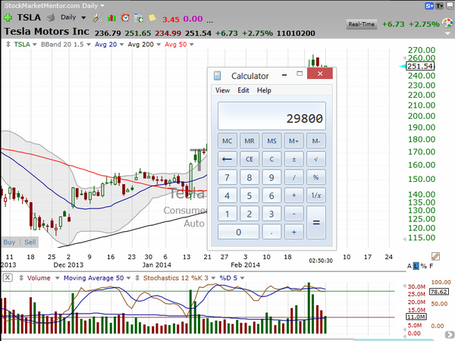Open the Moving Average 50 dropdown
The height and width of the screenshot is (341, 455).
coord(129,278)
